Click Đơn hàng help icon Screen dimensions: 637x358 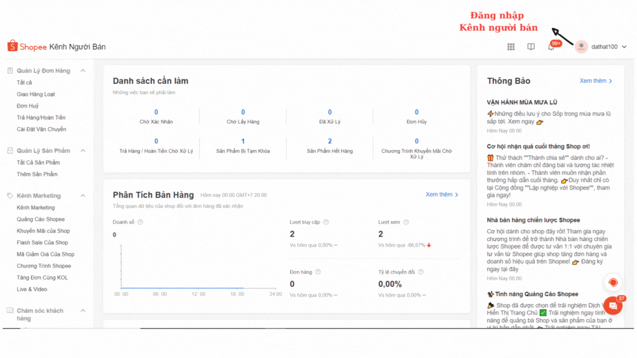318,272
